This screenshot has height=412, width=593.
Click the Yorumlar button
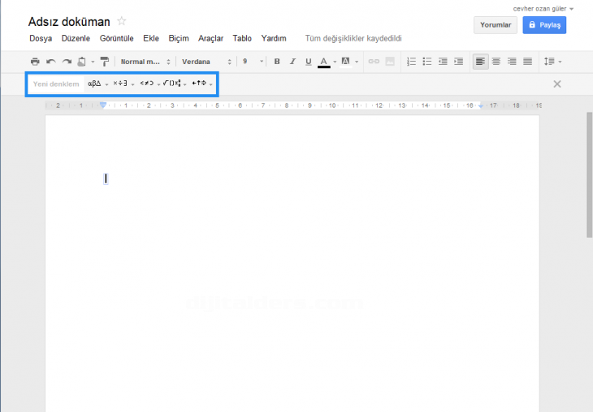496,25
